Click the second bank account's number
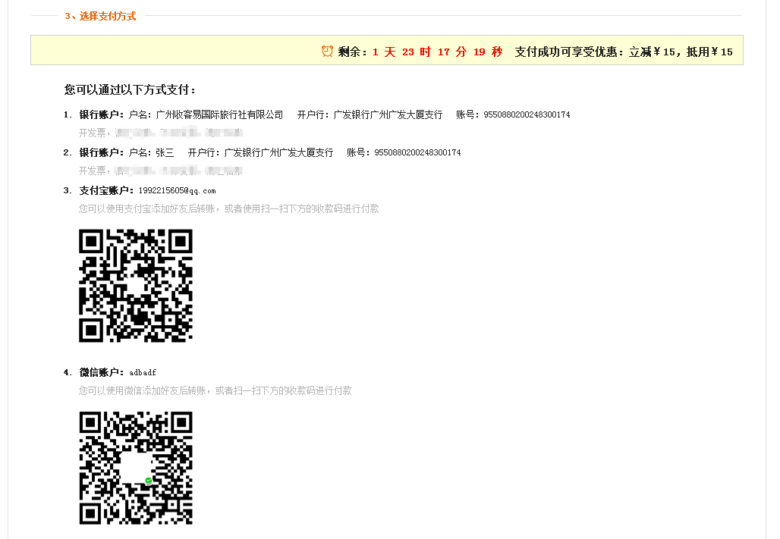Viewport: 780px width, 539px height. coord(417,152)
